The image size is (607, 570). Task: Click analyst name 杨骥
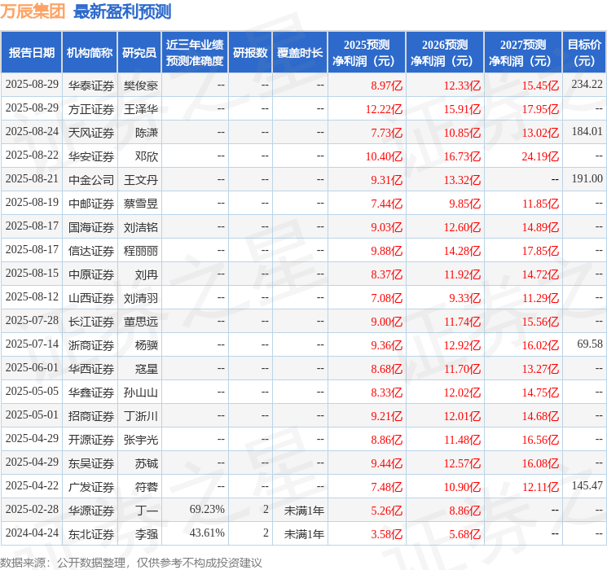point(147,345)
